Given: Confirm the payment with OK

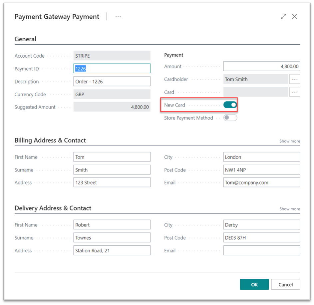Looking at the screenshot, I should 254,284.
